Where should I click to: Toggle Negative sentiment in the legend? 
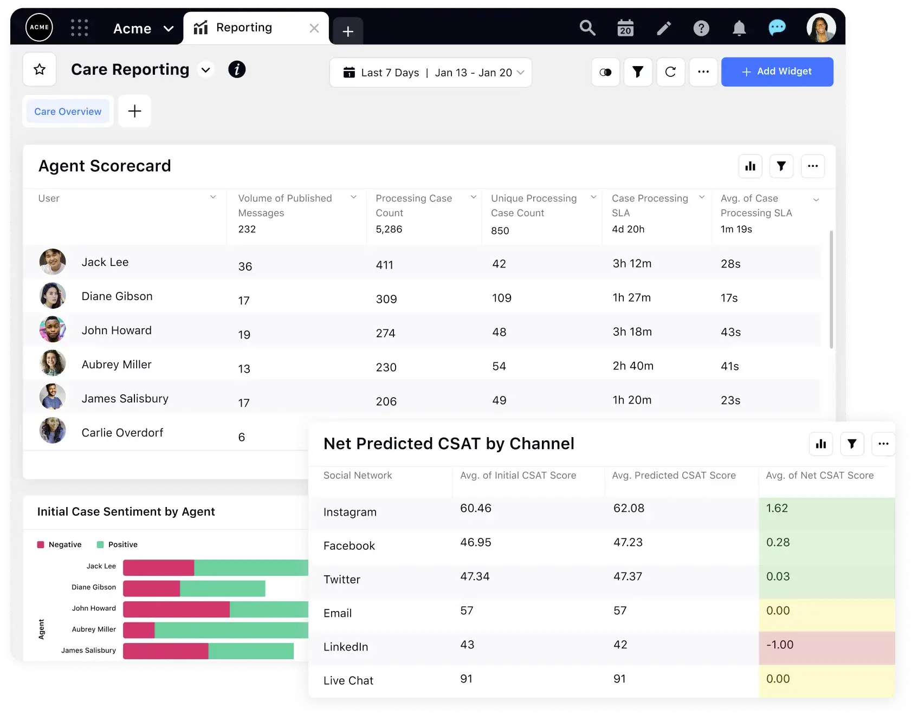coord(59,544)
